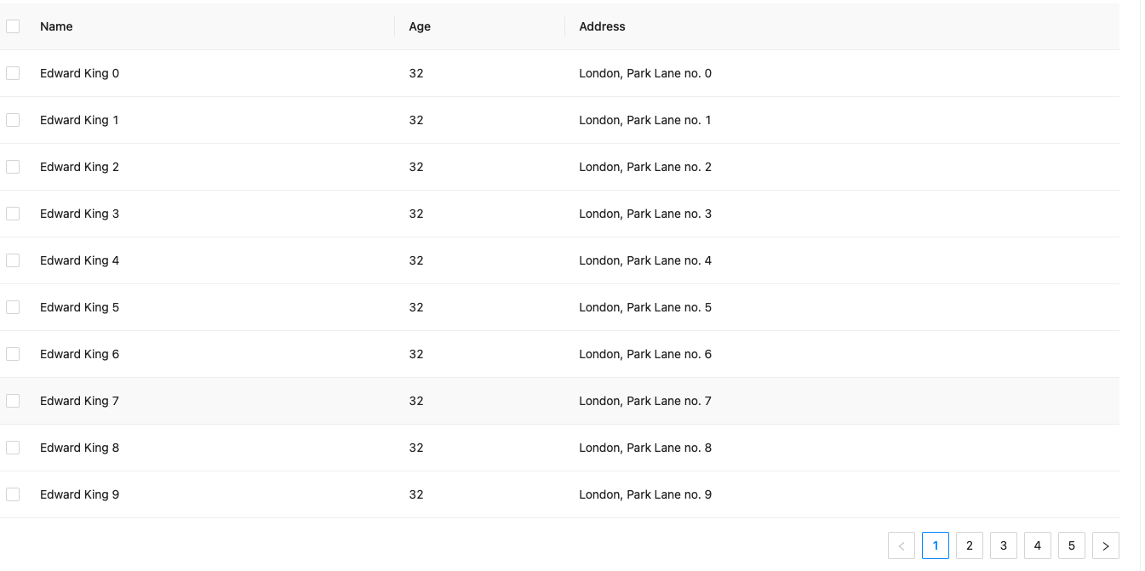This screenshot has width=1145, height=571.
Task: Select the Edward King 3 row checkbox
Action: (x=13, y=214)
